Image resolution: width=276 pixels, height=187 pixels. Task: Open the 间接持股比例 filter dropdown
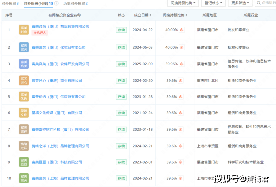(x=183, y=3)
